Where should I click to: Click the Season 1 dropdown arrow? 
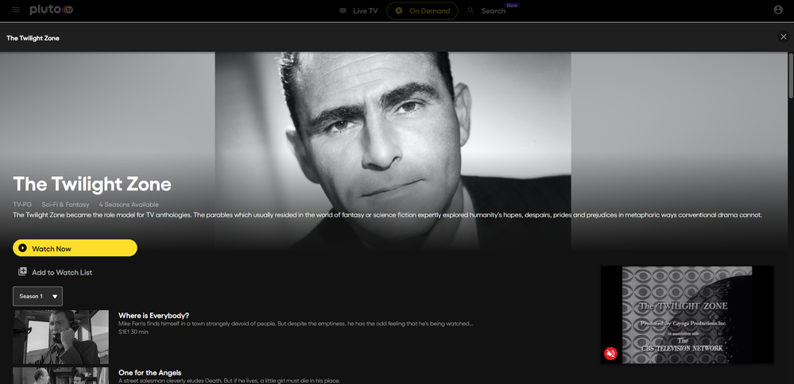55,297
